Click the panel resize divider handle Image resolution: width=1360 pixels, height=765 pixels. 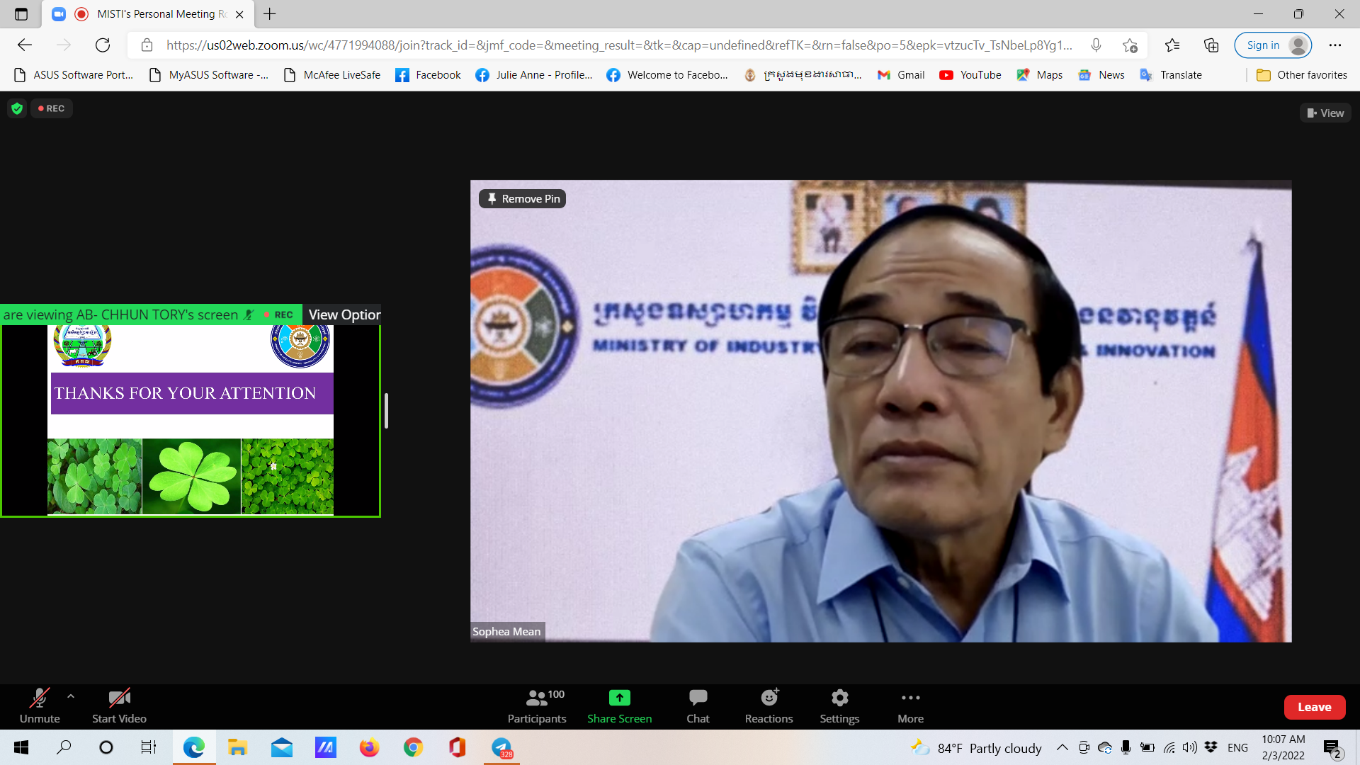pyautogui.click(x=386, y=411)
